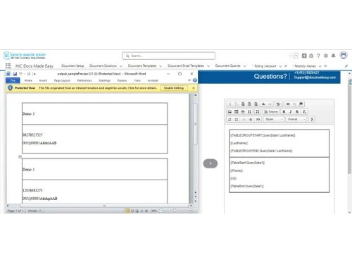Click the Protected View shield icon
The height and width of the screenshot is (264, 352).
pyautogui.click(x=10, y=88)
